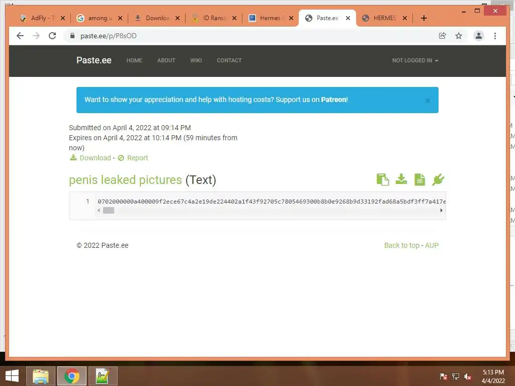This screenshot has width=515, height=386.
Task: Switch to the ID Ransomware tab
Action: (x=214, y=18)
